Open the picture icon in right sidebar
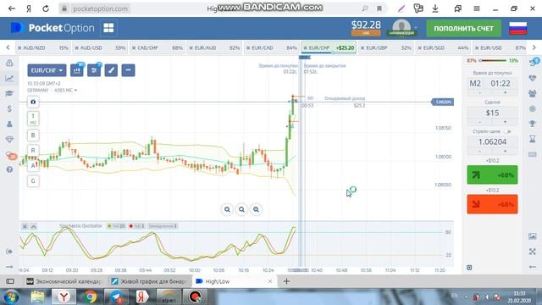The width and height of the screenshot is (542, 305). [533, 236]
